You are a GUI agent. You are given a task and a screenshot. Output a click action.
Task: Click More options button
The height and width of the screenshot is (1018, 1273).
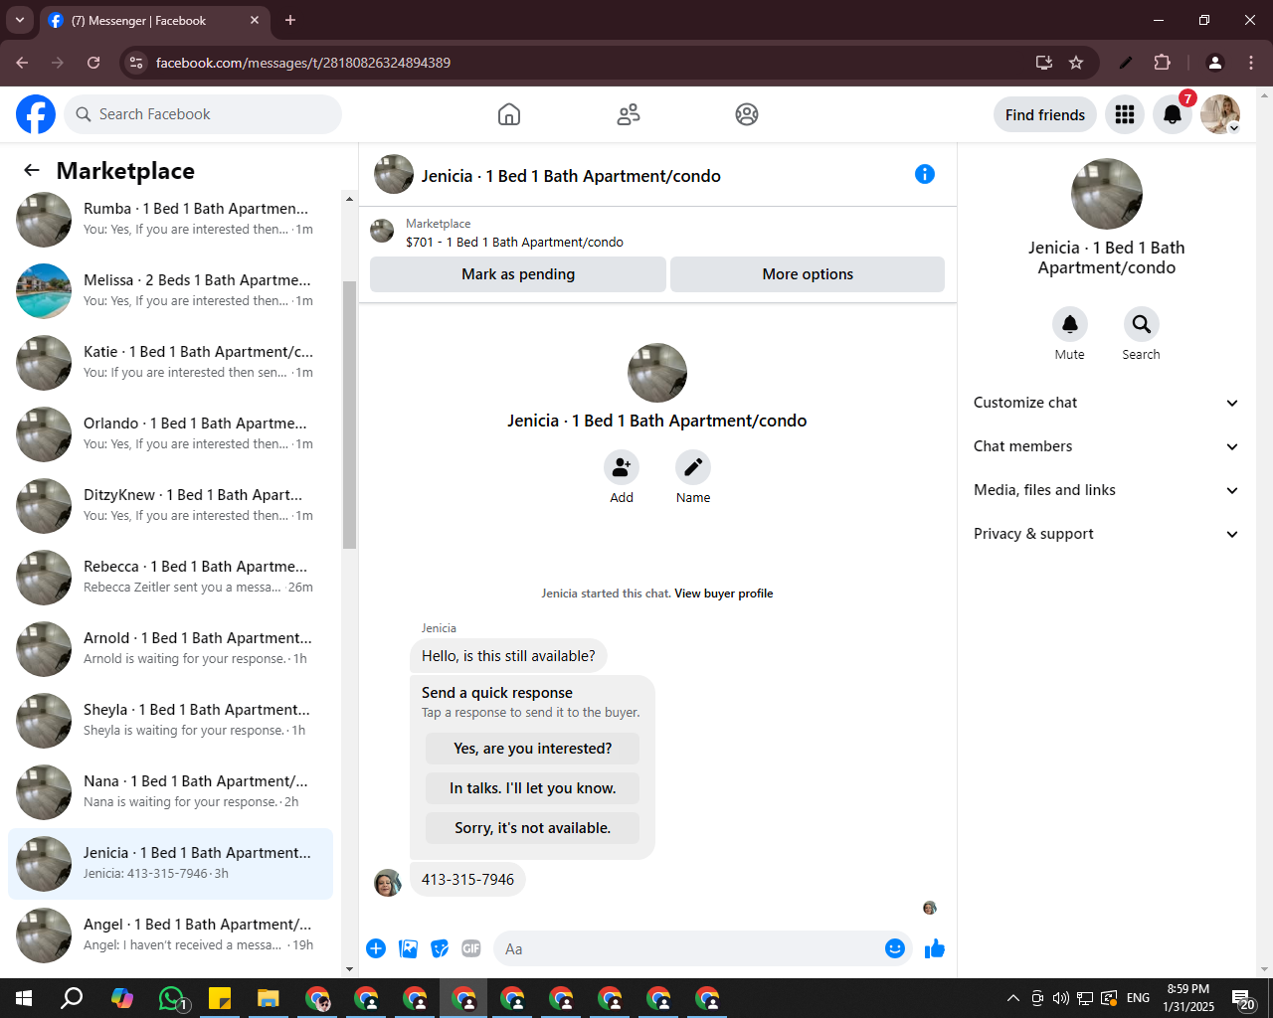coord(808,274)
